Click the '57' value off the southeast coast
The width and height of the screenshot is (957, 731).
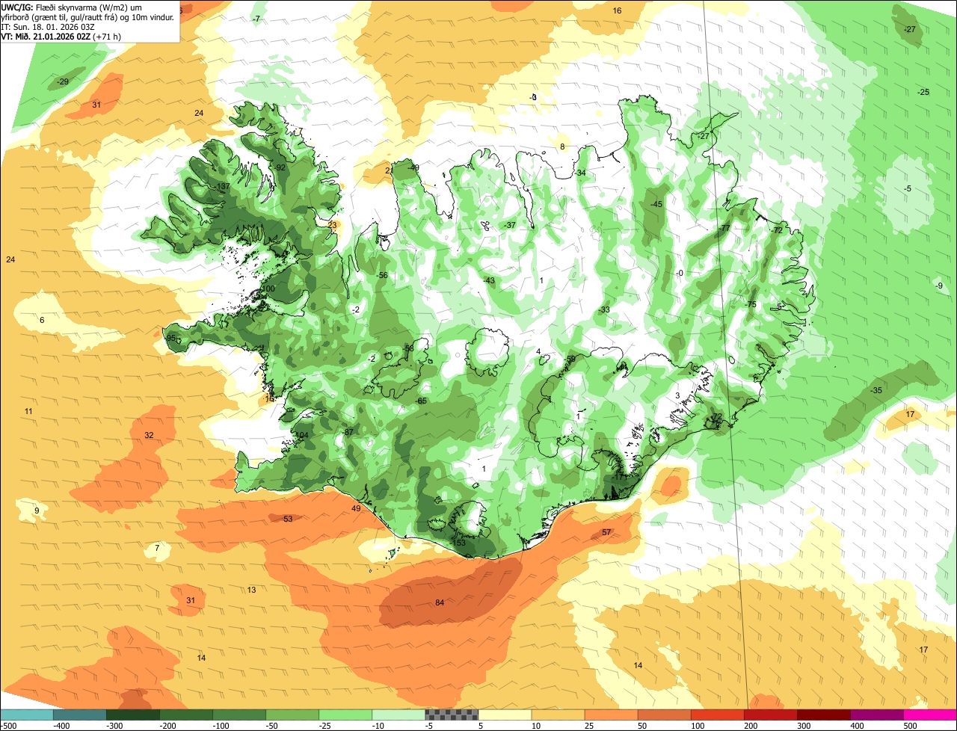pyautogui.click(x=606, y=533)
